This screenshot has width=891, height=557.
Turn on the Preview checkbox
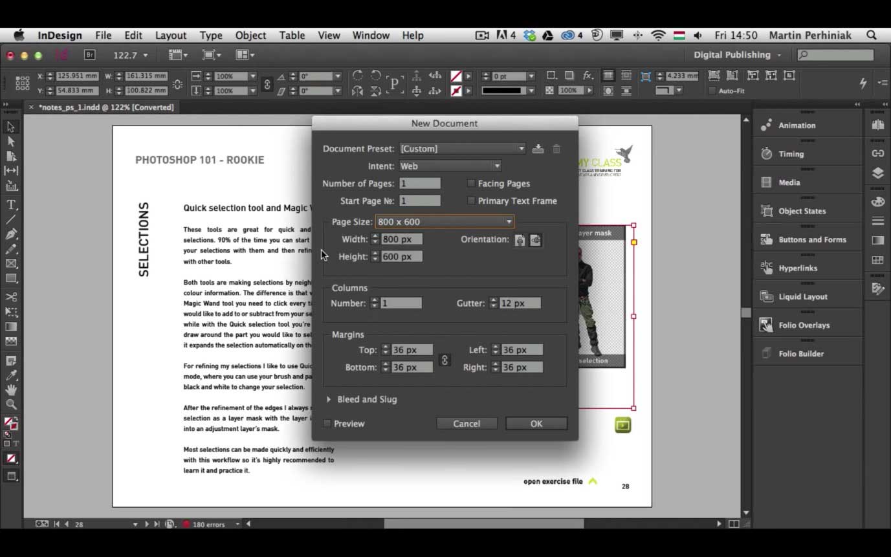pyautogui.click(x=327, y=424)
